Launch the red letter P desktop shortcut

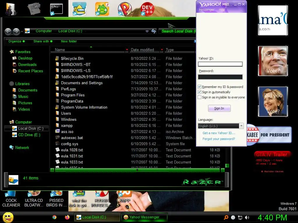pyautogui.click(x=125, y=9)
